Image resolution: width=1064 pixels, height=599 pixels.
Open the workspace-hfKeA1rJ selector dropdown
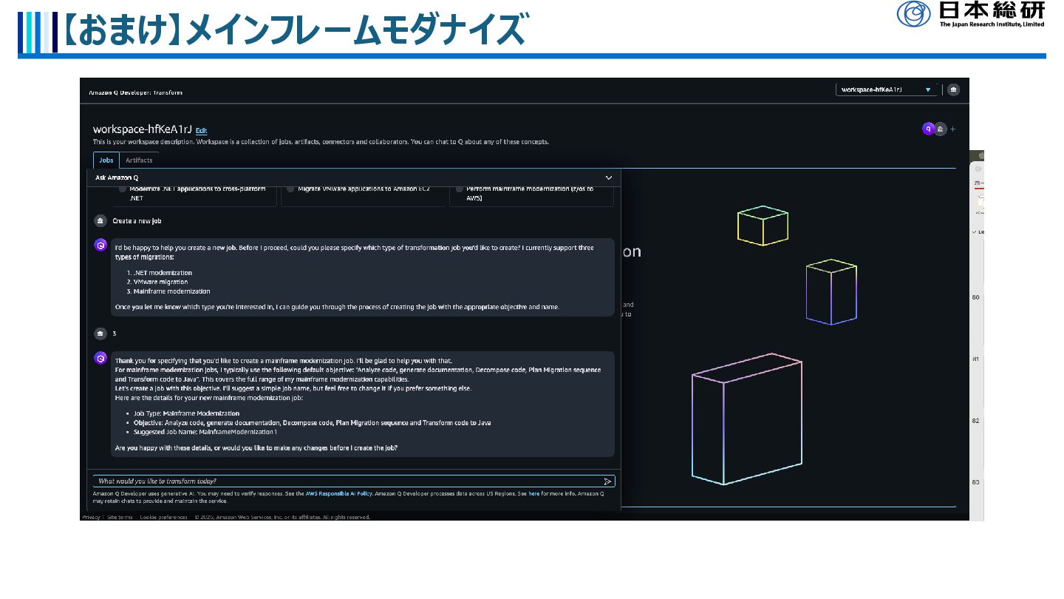pyautogui.click(x=886, y=89)
